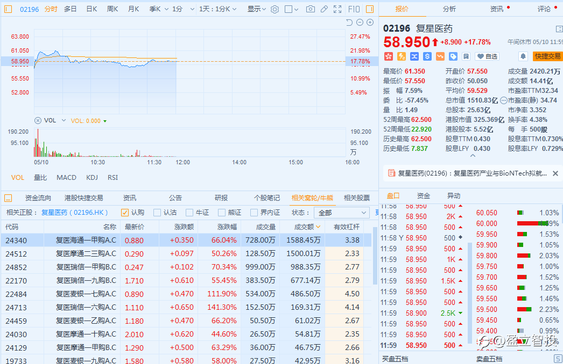The image size is (563, 364).
Task: Click the 快捷交易 button
Action: (x=547, y=56)
